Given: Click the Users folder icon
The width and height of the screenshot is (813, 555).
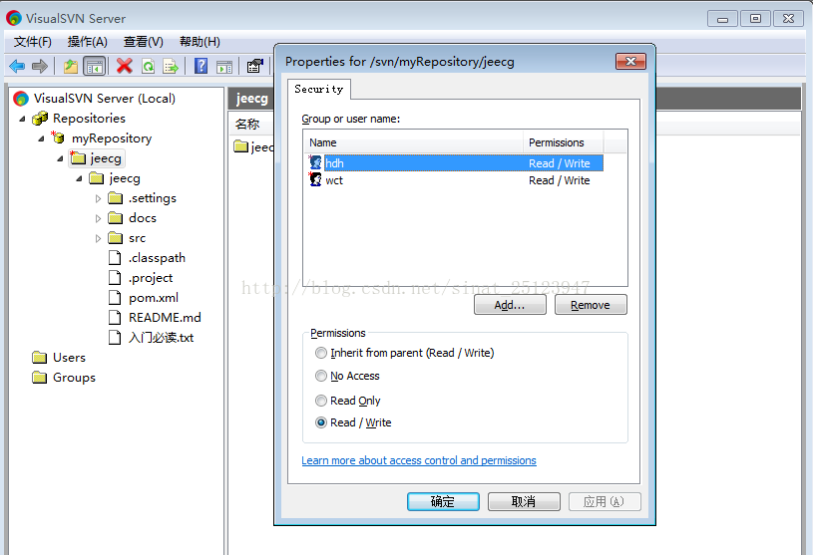Looking at the screenshot, I should [x=40, y=358].
